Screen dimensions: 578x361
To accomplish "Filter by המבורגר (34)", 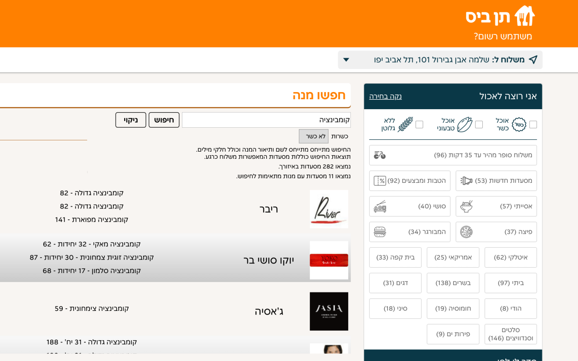I will click(x=410, y=232).
